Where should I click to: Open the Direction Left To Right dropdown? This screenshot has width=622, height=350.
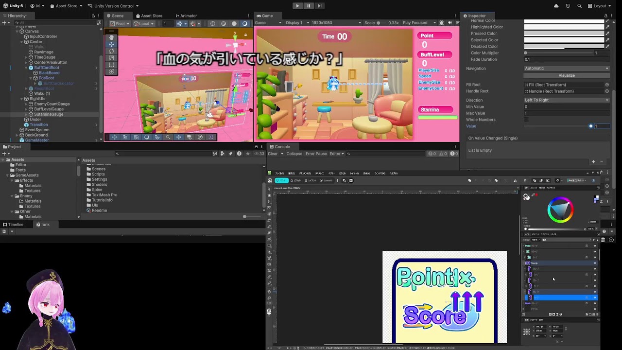point(567,100)
